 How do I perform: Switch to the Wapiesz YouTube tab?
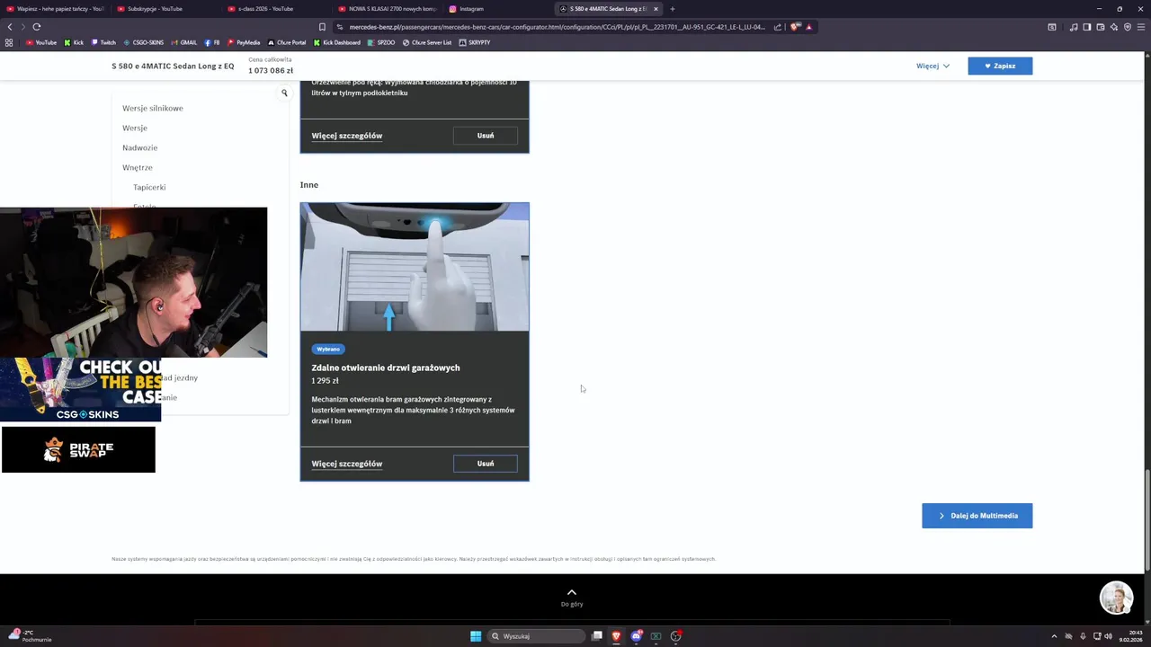tap(56, 9)
